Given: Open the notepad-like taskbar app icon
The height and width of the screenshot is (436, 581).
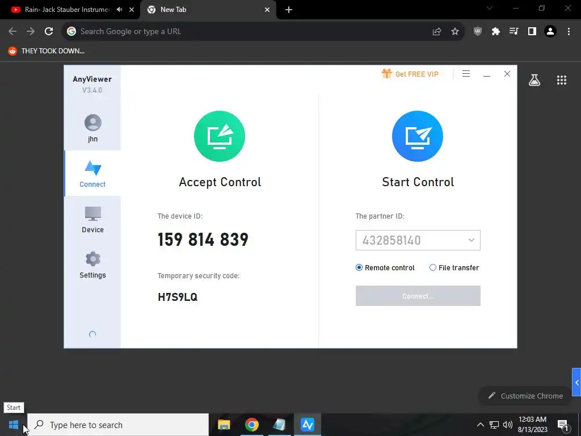Looking at the screenshot, I should 279,425.
